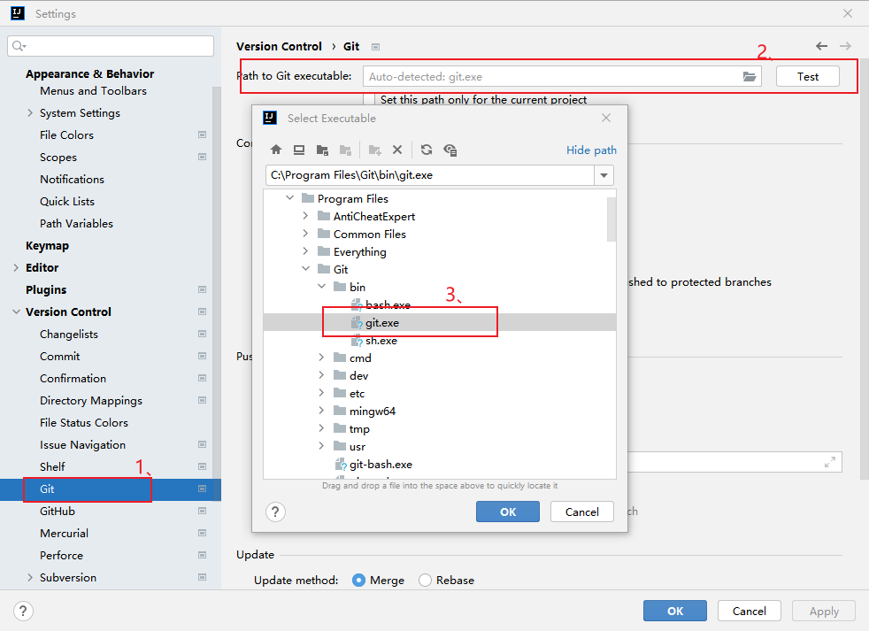Screen dimensions: 869x631
Task: Expand the Editor settings section
Action: click(16, 267)
